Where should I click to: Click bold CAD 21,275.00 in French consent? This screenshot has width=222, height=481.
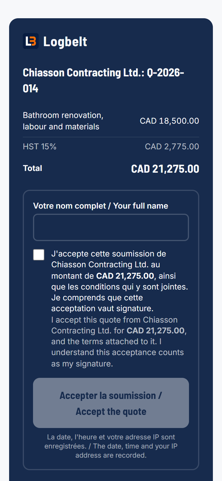point(125,276)
